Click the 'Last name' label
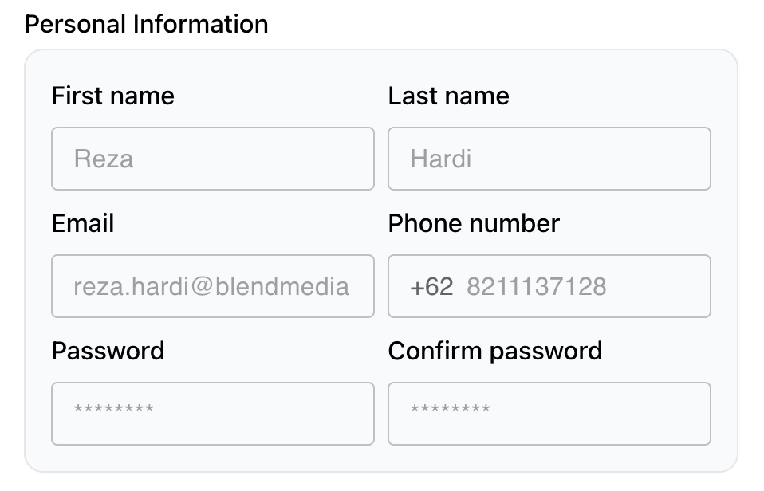 point(448,96)
